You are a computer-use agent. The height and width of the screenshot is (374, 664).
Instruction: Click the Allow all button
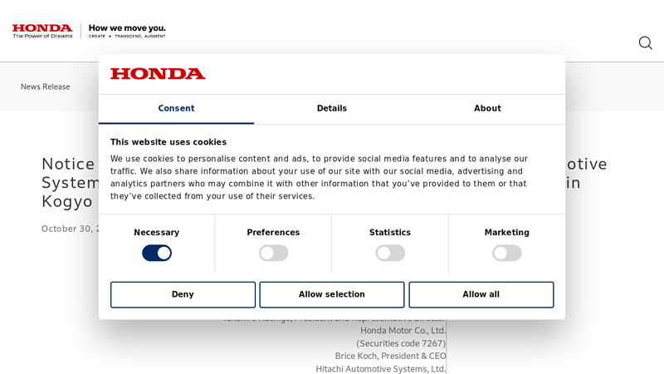pos(481,295)
